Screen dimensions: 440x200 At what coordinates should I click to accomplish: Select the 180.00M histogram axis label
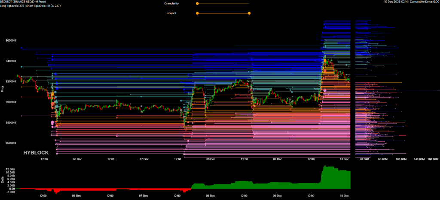click(431, 159)
